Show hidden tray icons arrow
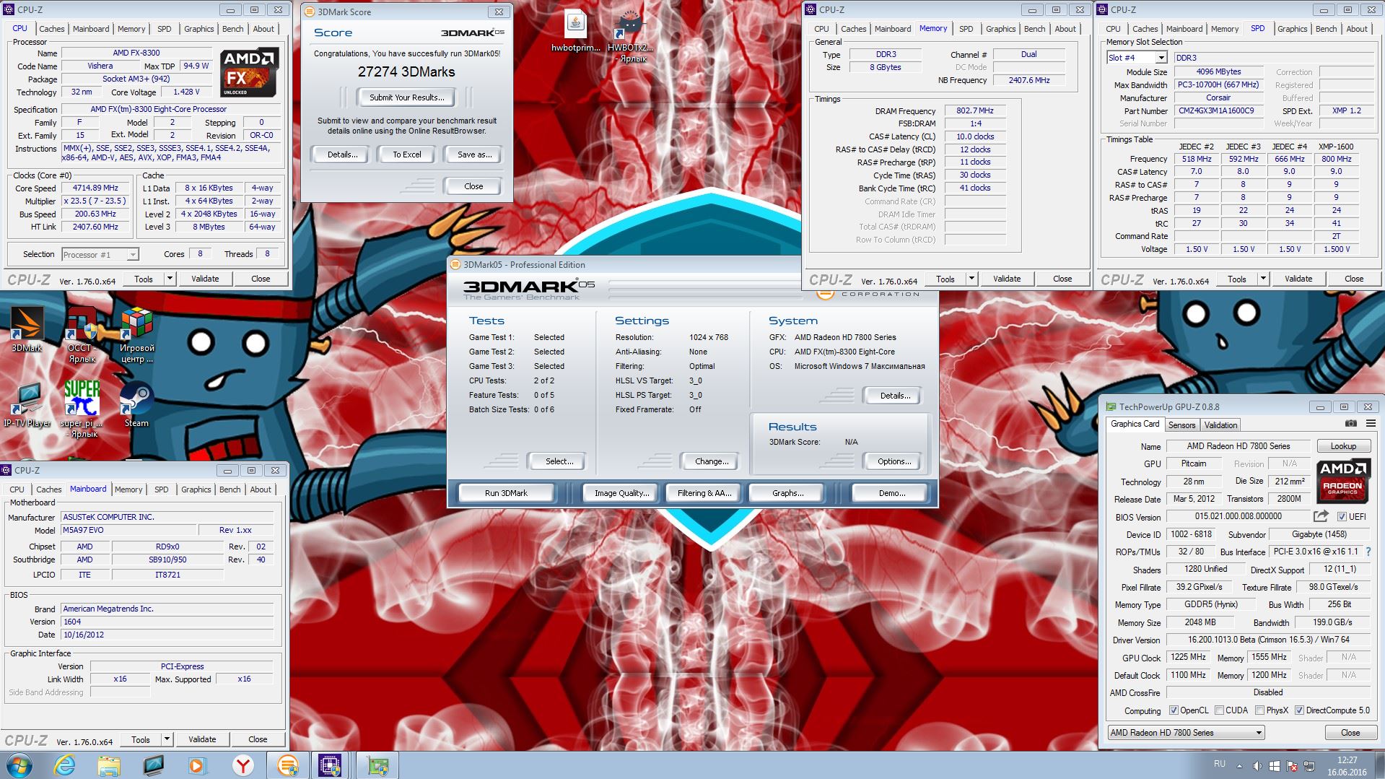This screenshot has width=1385, height=779. tap(1239, 766)
